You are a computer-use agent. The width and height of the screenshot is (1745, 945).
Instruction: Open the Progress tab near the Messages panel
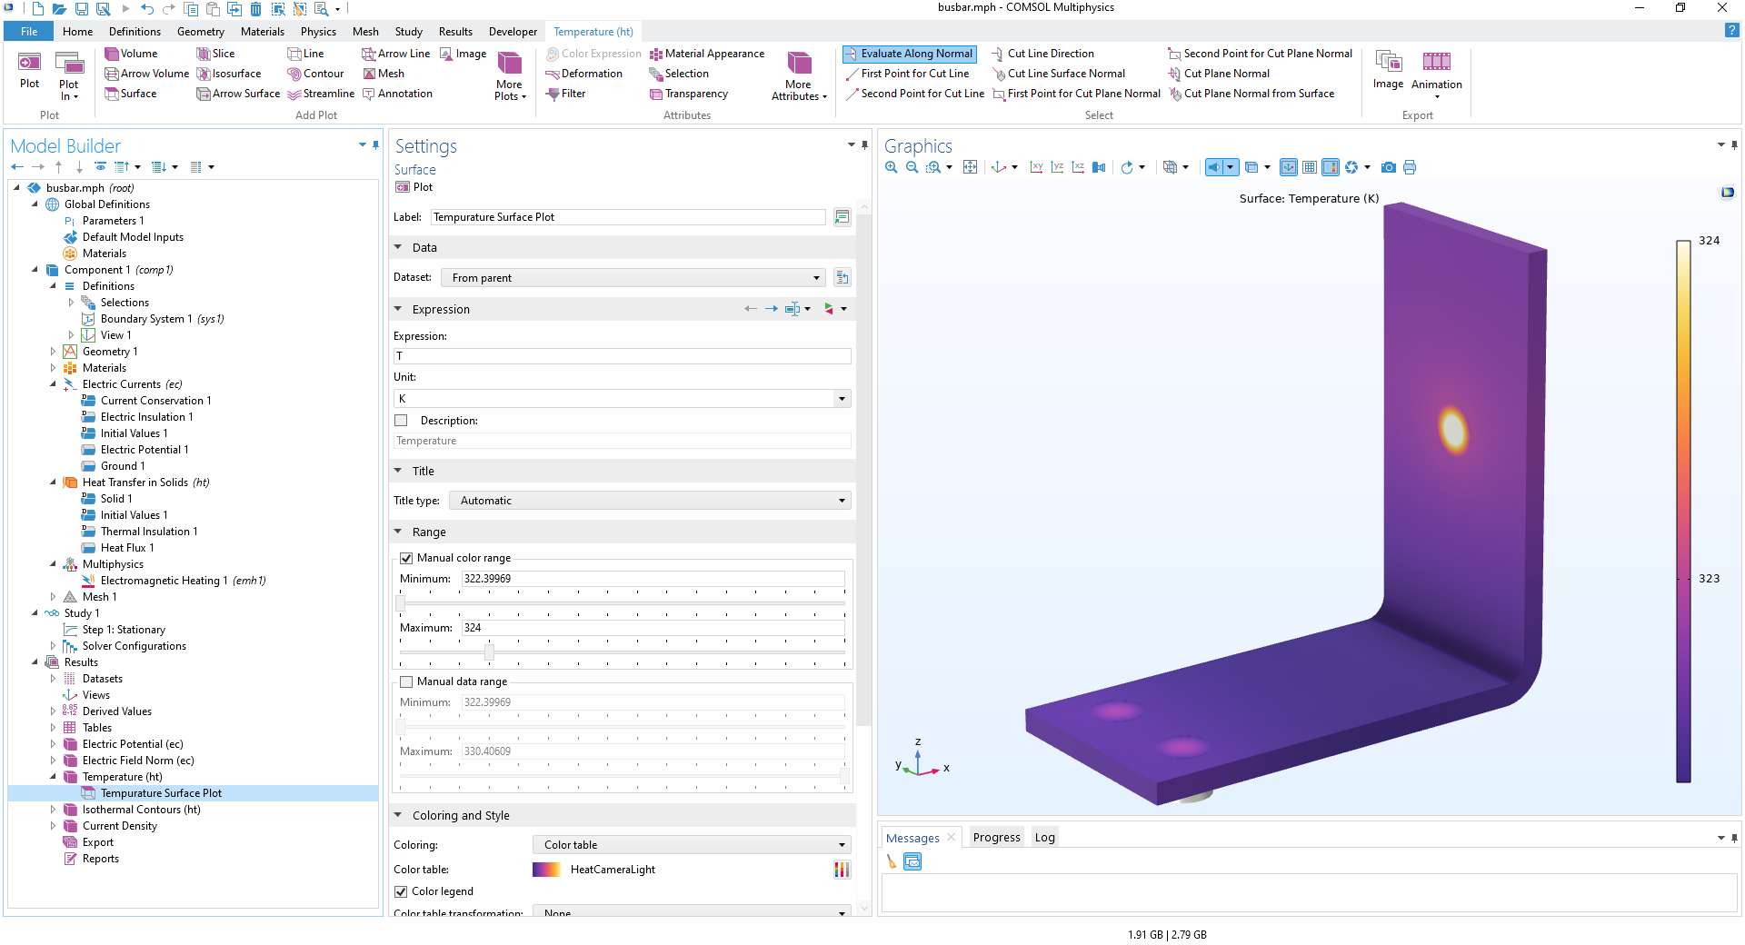(x=995, y=836)
